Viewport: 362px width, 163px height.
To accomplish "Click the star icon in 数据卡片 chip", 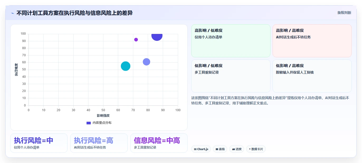I will 250,149.
